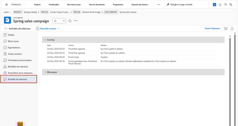This screenshot has width=238, height=126.
Task: Open the v1 version dropdown
Action: 59,21
